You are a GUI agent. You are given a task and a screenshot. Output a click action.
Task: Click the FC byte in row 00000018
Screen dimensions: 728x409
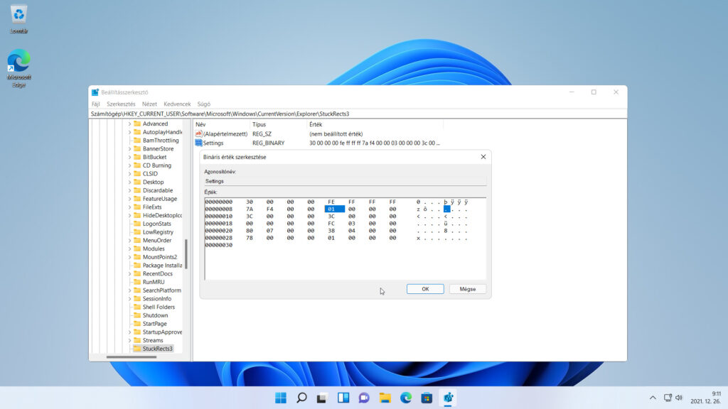331,224
